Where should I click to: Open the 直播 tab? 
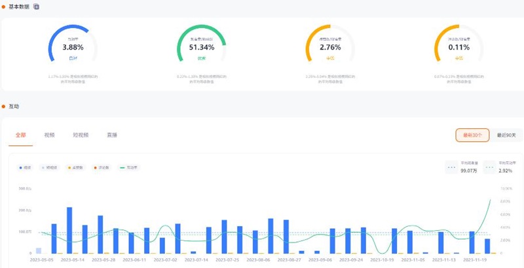click(112, 135)
